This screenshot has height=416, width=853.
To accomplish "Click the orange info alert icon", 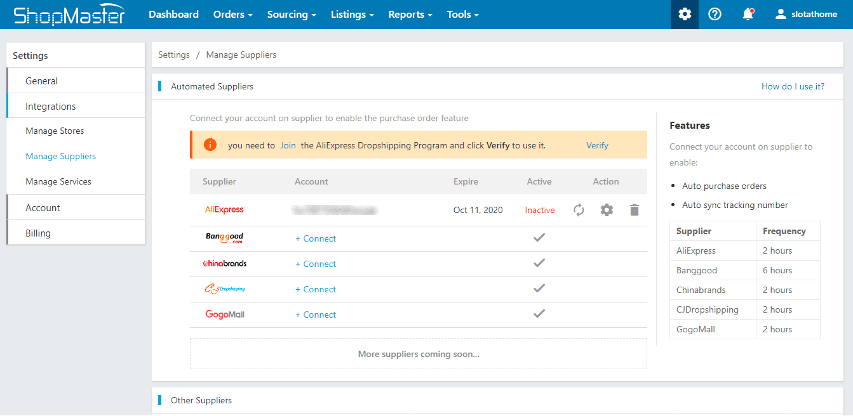I will [210, 145].
